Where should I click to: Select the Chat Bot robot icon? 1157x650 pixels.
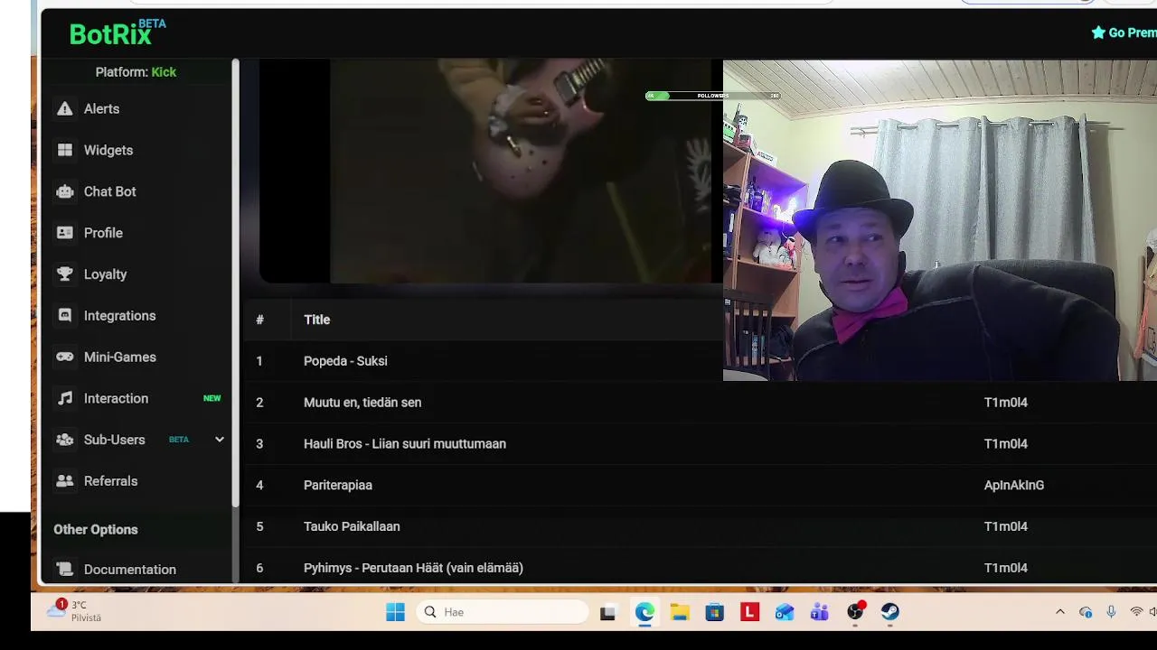64,191
